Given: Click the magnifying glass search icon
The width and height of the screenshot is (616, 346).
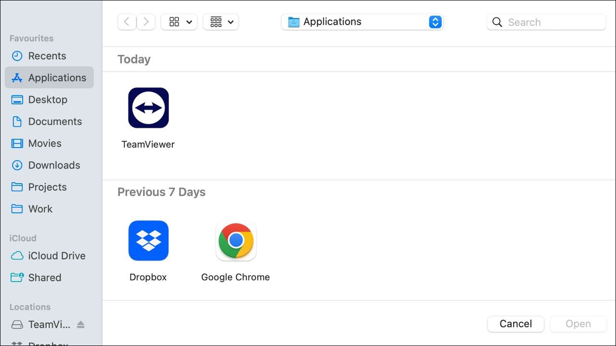Looking at the screenshot, I should 497,22.
